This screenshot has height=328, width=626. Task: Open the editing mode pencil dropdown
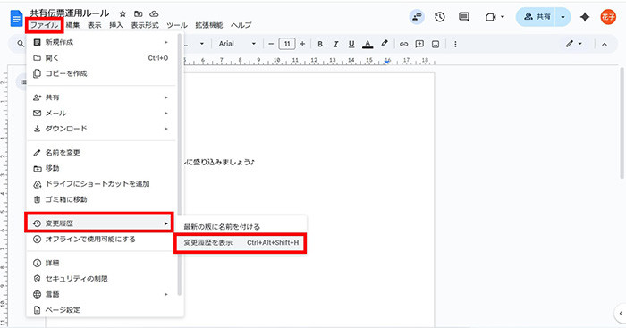pos(574,44)
